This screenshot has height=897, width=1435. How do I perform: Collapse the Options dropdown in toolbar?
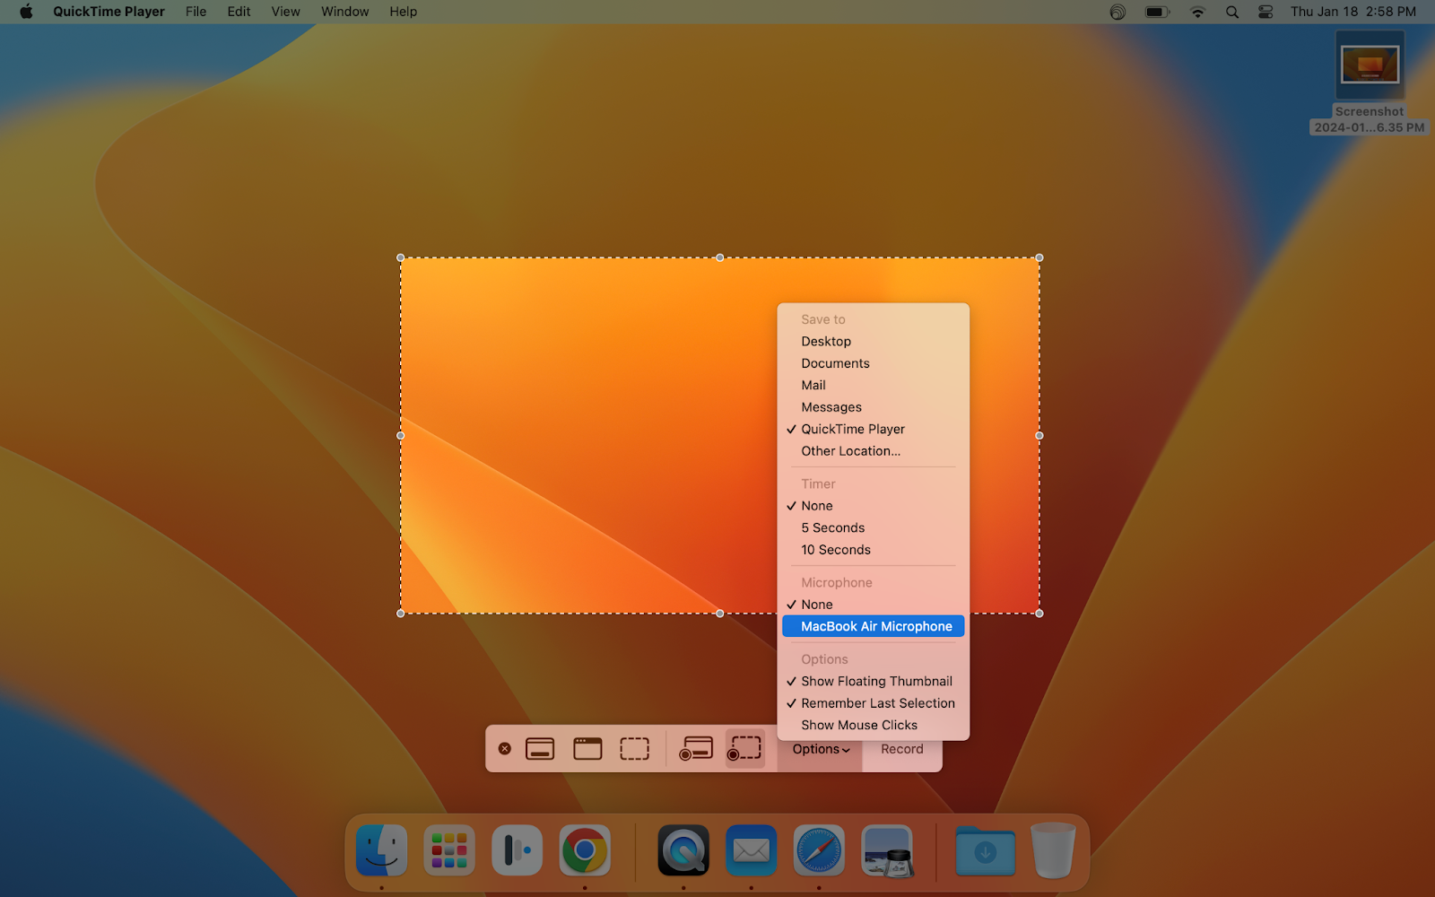(821, 749)
